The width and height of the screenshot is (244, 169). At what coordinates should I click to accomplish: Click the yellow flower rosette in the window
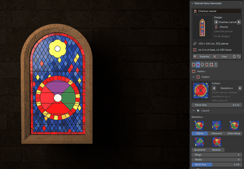pyautogui.click(x=58, y=48)
